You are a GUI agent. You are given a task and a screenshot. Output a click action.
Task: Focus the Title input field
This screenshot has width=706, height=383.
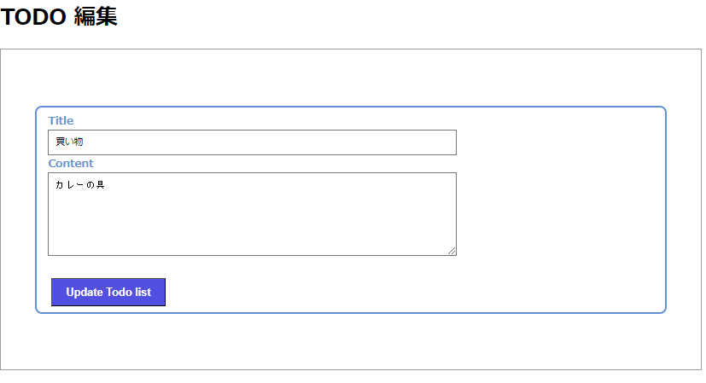tap(252, 142)
